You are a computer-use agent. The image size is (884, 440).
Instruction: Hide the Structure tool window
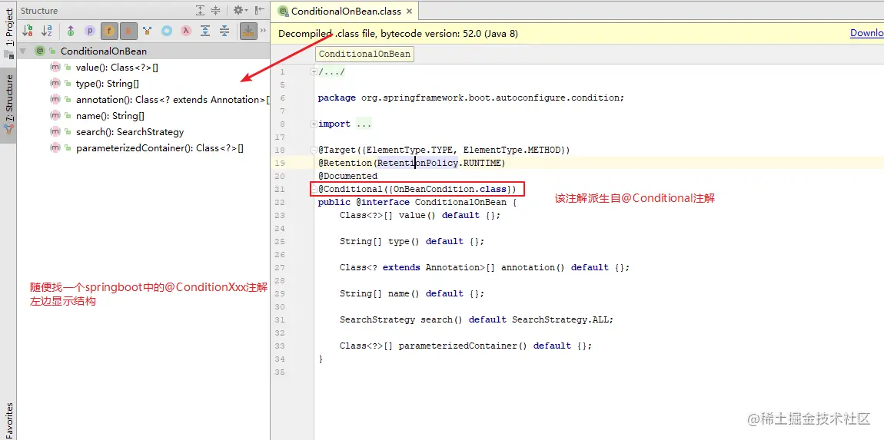(259, 10)
